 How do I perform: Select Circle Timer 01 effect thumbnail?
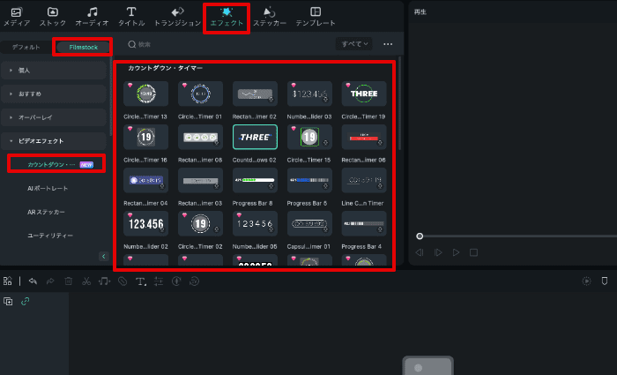point(200,94)
